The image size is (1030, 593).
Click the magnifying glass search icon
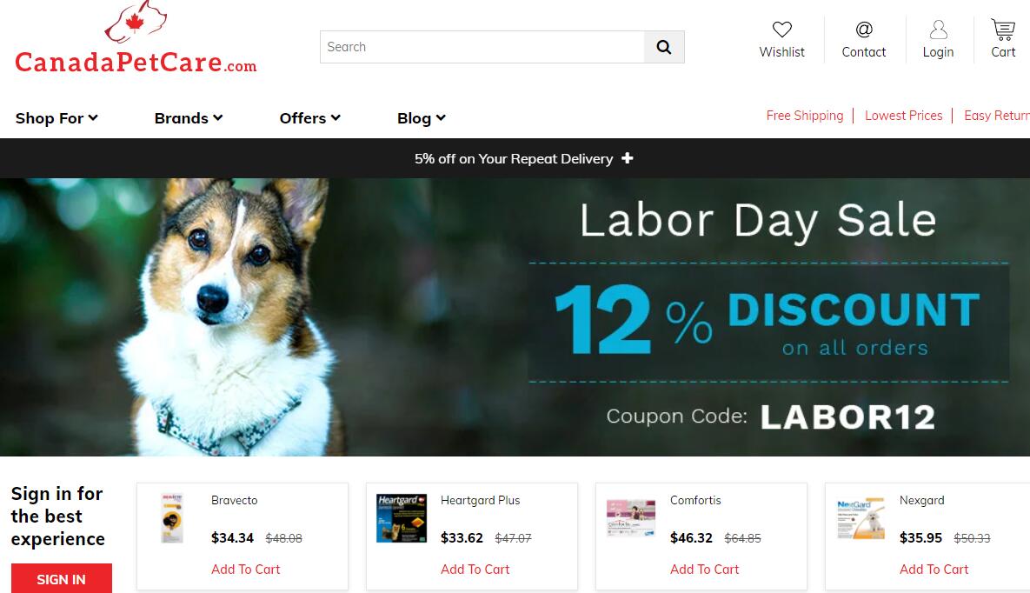(664, 47)
